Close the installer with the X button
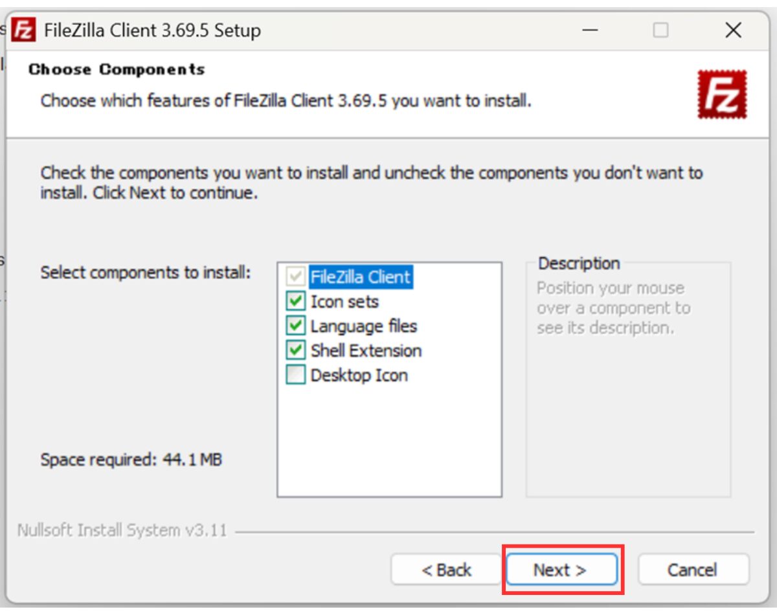 pyautogui.click(x=733, y=30)
